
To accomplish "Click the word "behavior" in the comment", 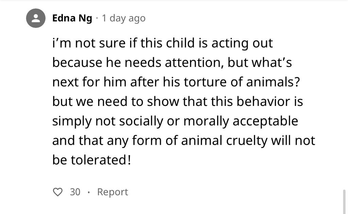I will 263,101.
